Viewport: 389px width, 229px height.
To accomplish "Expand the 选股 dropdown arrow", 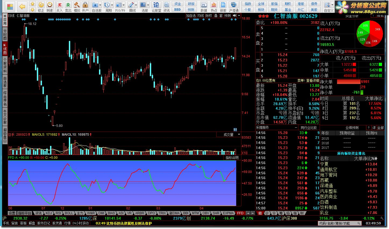I will (148, 5).
